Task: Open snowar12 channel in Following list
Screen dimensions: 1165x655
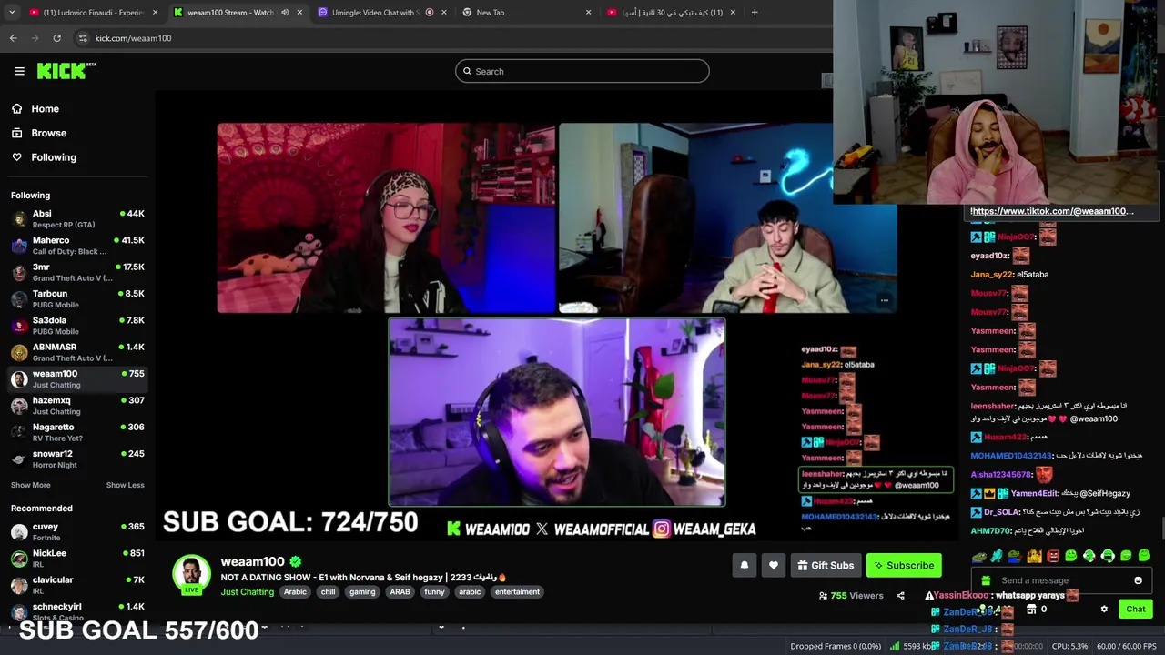Action: point(77,459)
